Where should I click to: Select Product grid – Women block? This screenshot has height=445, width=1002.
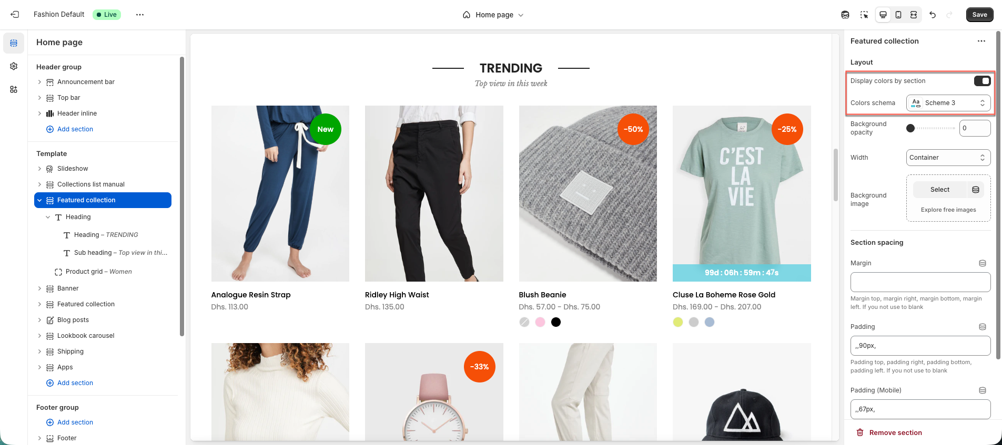(x=99, y=272)
